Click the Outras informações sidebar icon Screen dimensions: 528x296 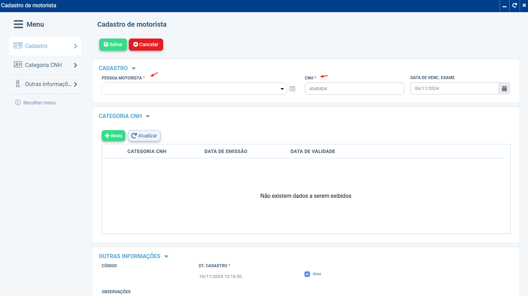(18, 84)
